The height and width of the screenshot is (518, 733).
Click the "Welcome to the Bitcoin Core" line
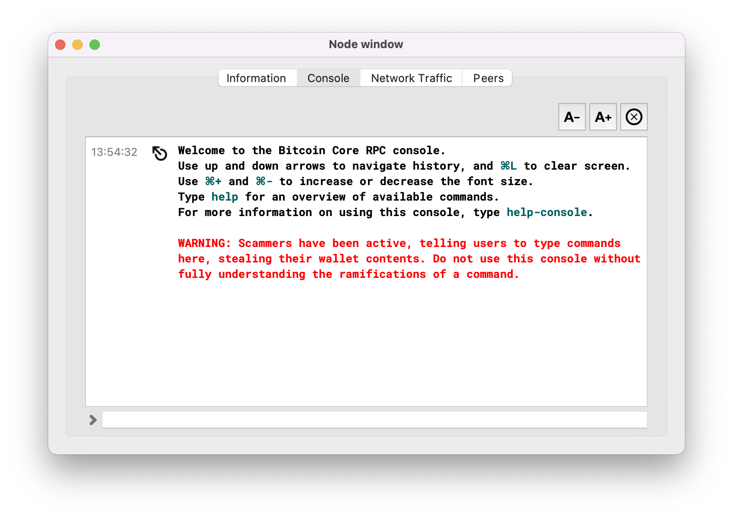[311, 151]
